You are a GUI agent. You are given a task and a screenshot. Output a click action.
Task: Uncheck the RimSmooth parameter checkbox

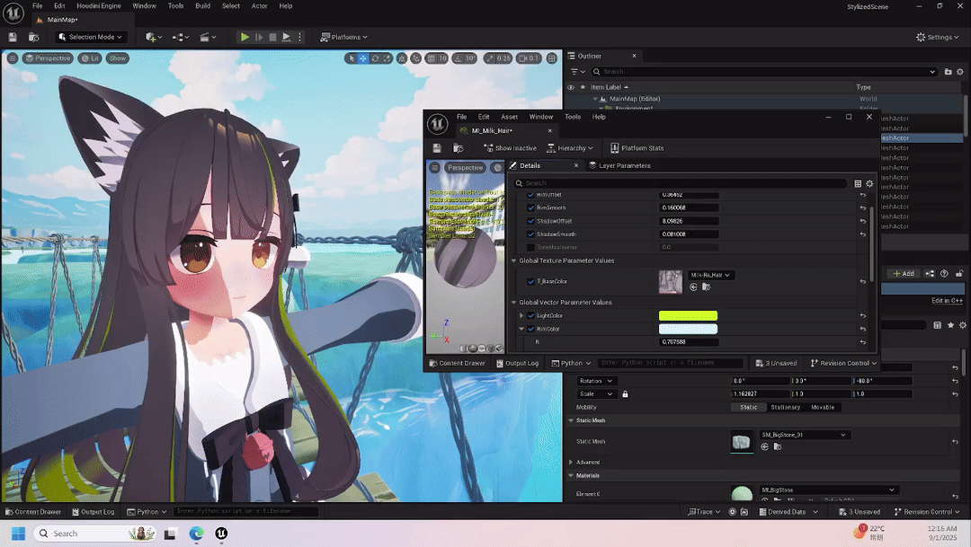[x=530, y=207]
